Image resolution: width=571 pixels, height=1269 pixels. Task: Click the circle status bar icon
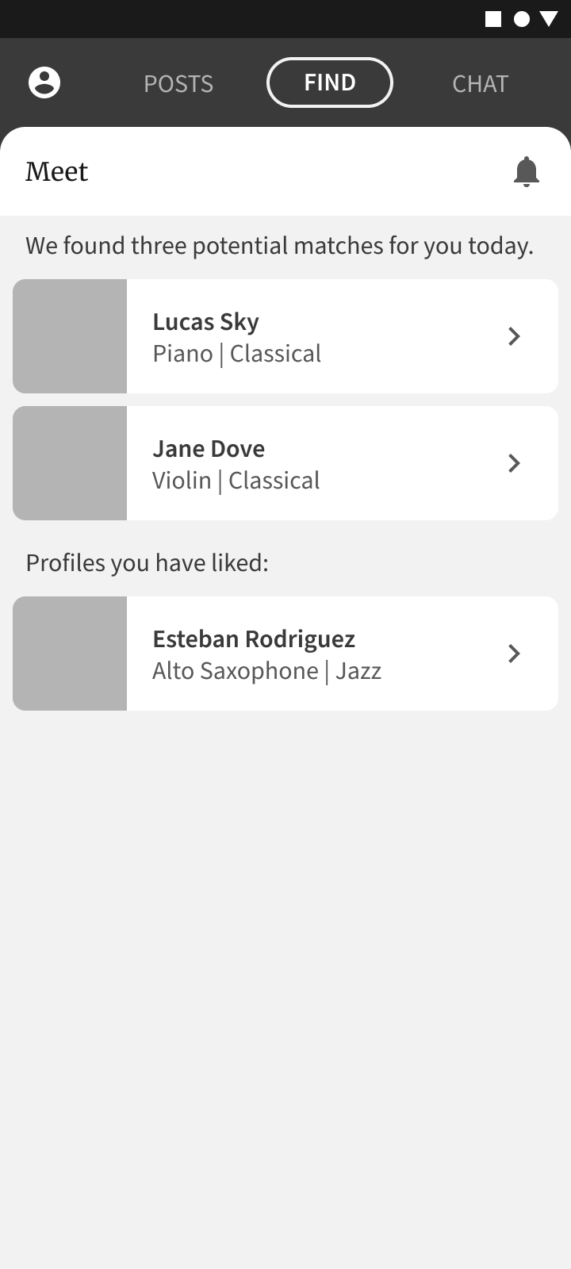[x=521, y=19]
